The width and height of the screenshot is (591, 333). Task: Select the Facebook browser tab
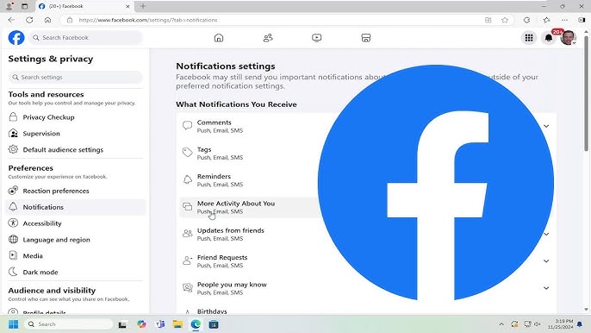tap(84, 6)
